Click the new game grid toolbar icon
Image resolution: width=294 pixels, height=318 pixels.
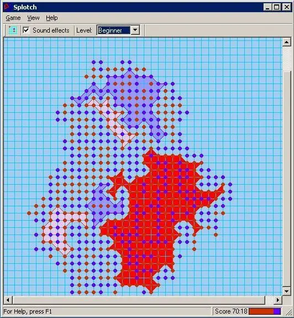click(13, 30)
